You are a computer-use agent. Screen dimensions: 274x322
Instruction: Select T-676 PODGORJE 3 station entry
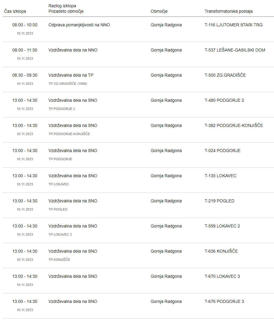[224, 301]
